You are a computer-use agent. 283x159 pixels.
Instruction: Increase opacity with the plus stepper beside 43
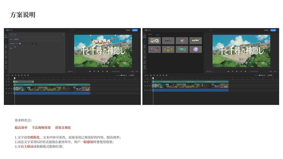tap(38, 43)
